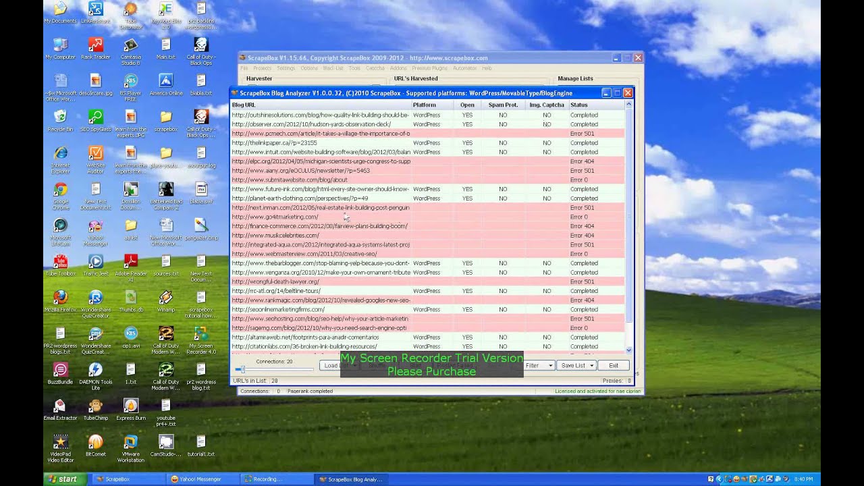Image resolution: width=864 pixels, height=486 pixels.
Task: Sort by the Blog URL column header
Action: coord(321,105)
